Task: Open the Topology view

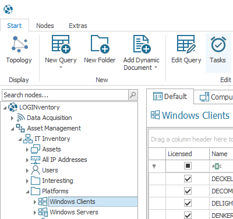Action: [x=19, y=50]
